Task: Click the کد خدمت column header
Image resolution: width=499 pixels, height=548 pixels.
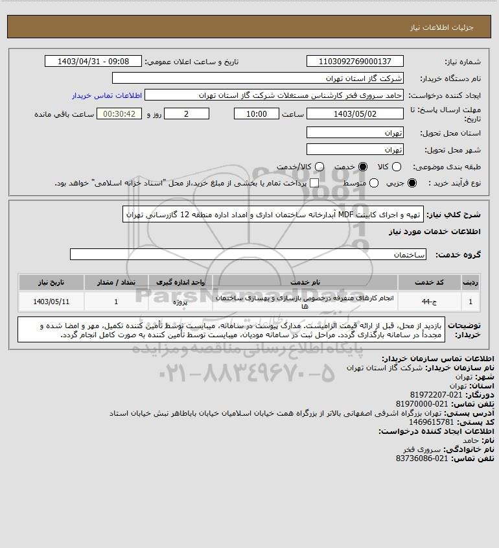Action: 429,282
